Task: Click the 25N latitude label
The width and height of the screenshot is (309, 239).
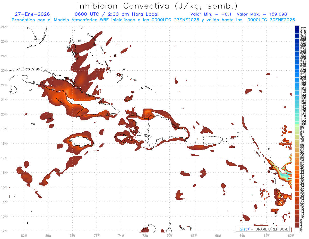Action: tap(4, 41)
